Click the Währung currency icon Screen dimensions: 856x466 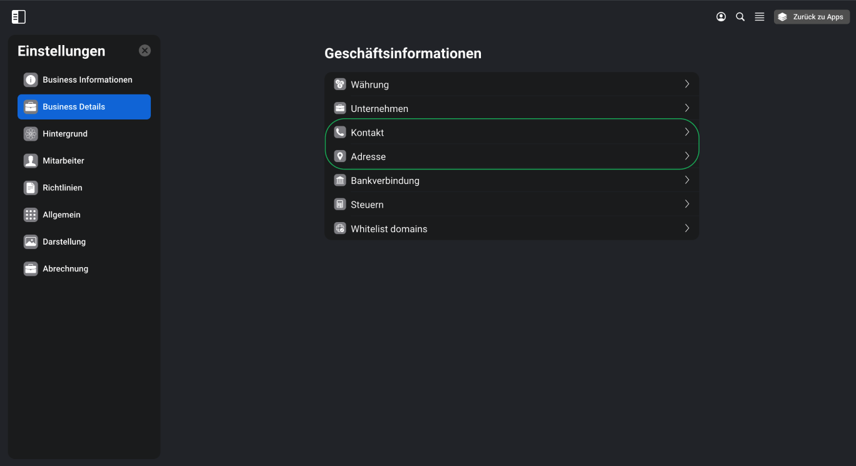point(340,84)
